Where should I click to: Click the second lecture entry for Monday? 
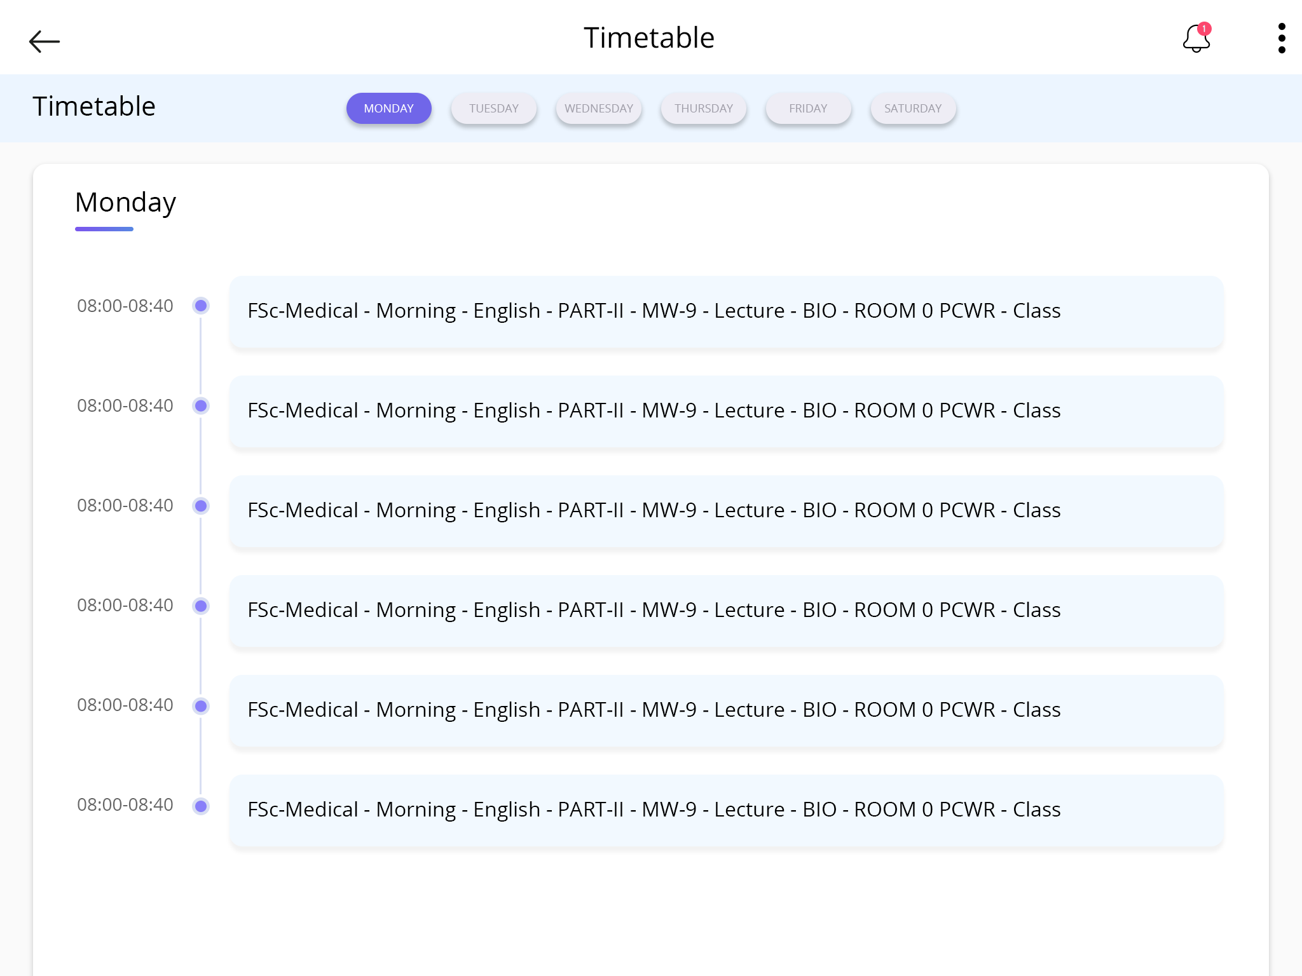coord(727,412)
